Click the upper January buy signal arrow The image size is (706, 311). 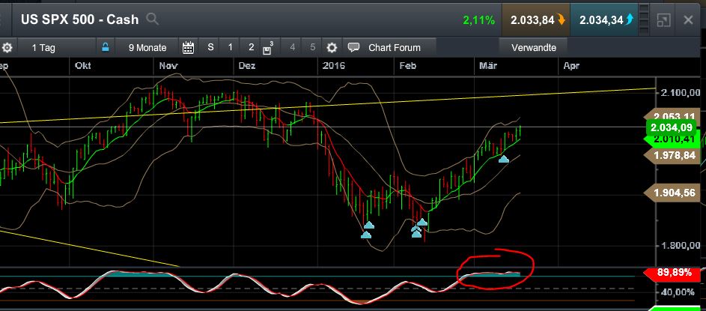pyautogui.click(x=369, y=225)
